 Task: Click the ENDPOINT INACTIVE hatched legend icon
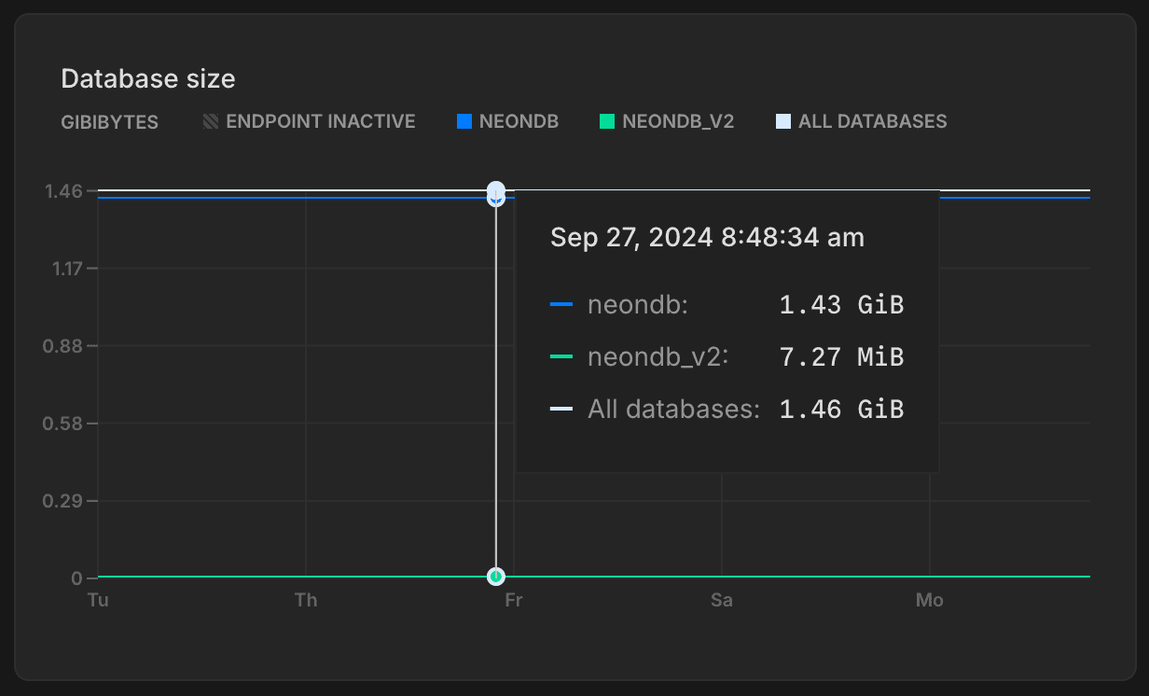tap(209, 121)
